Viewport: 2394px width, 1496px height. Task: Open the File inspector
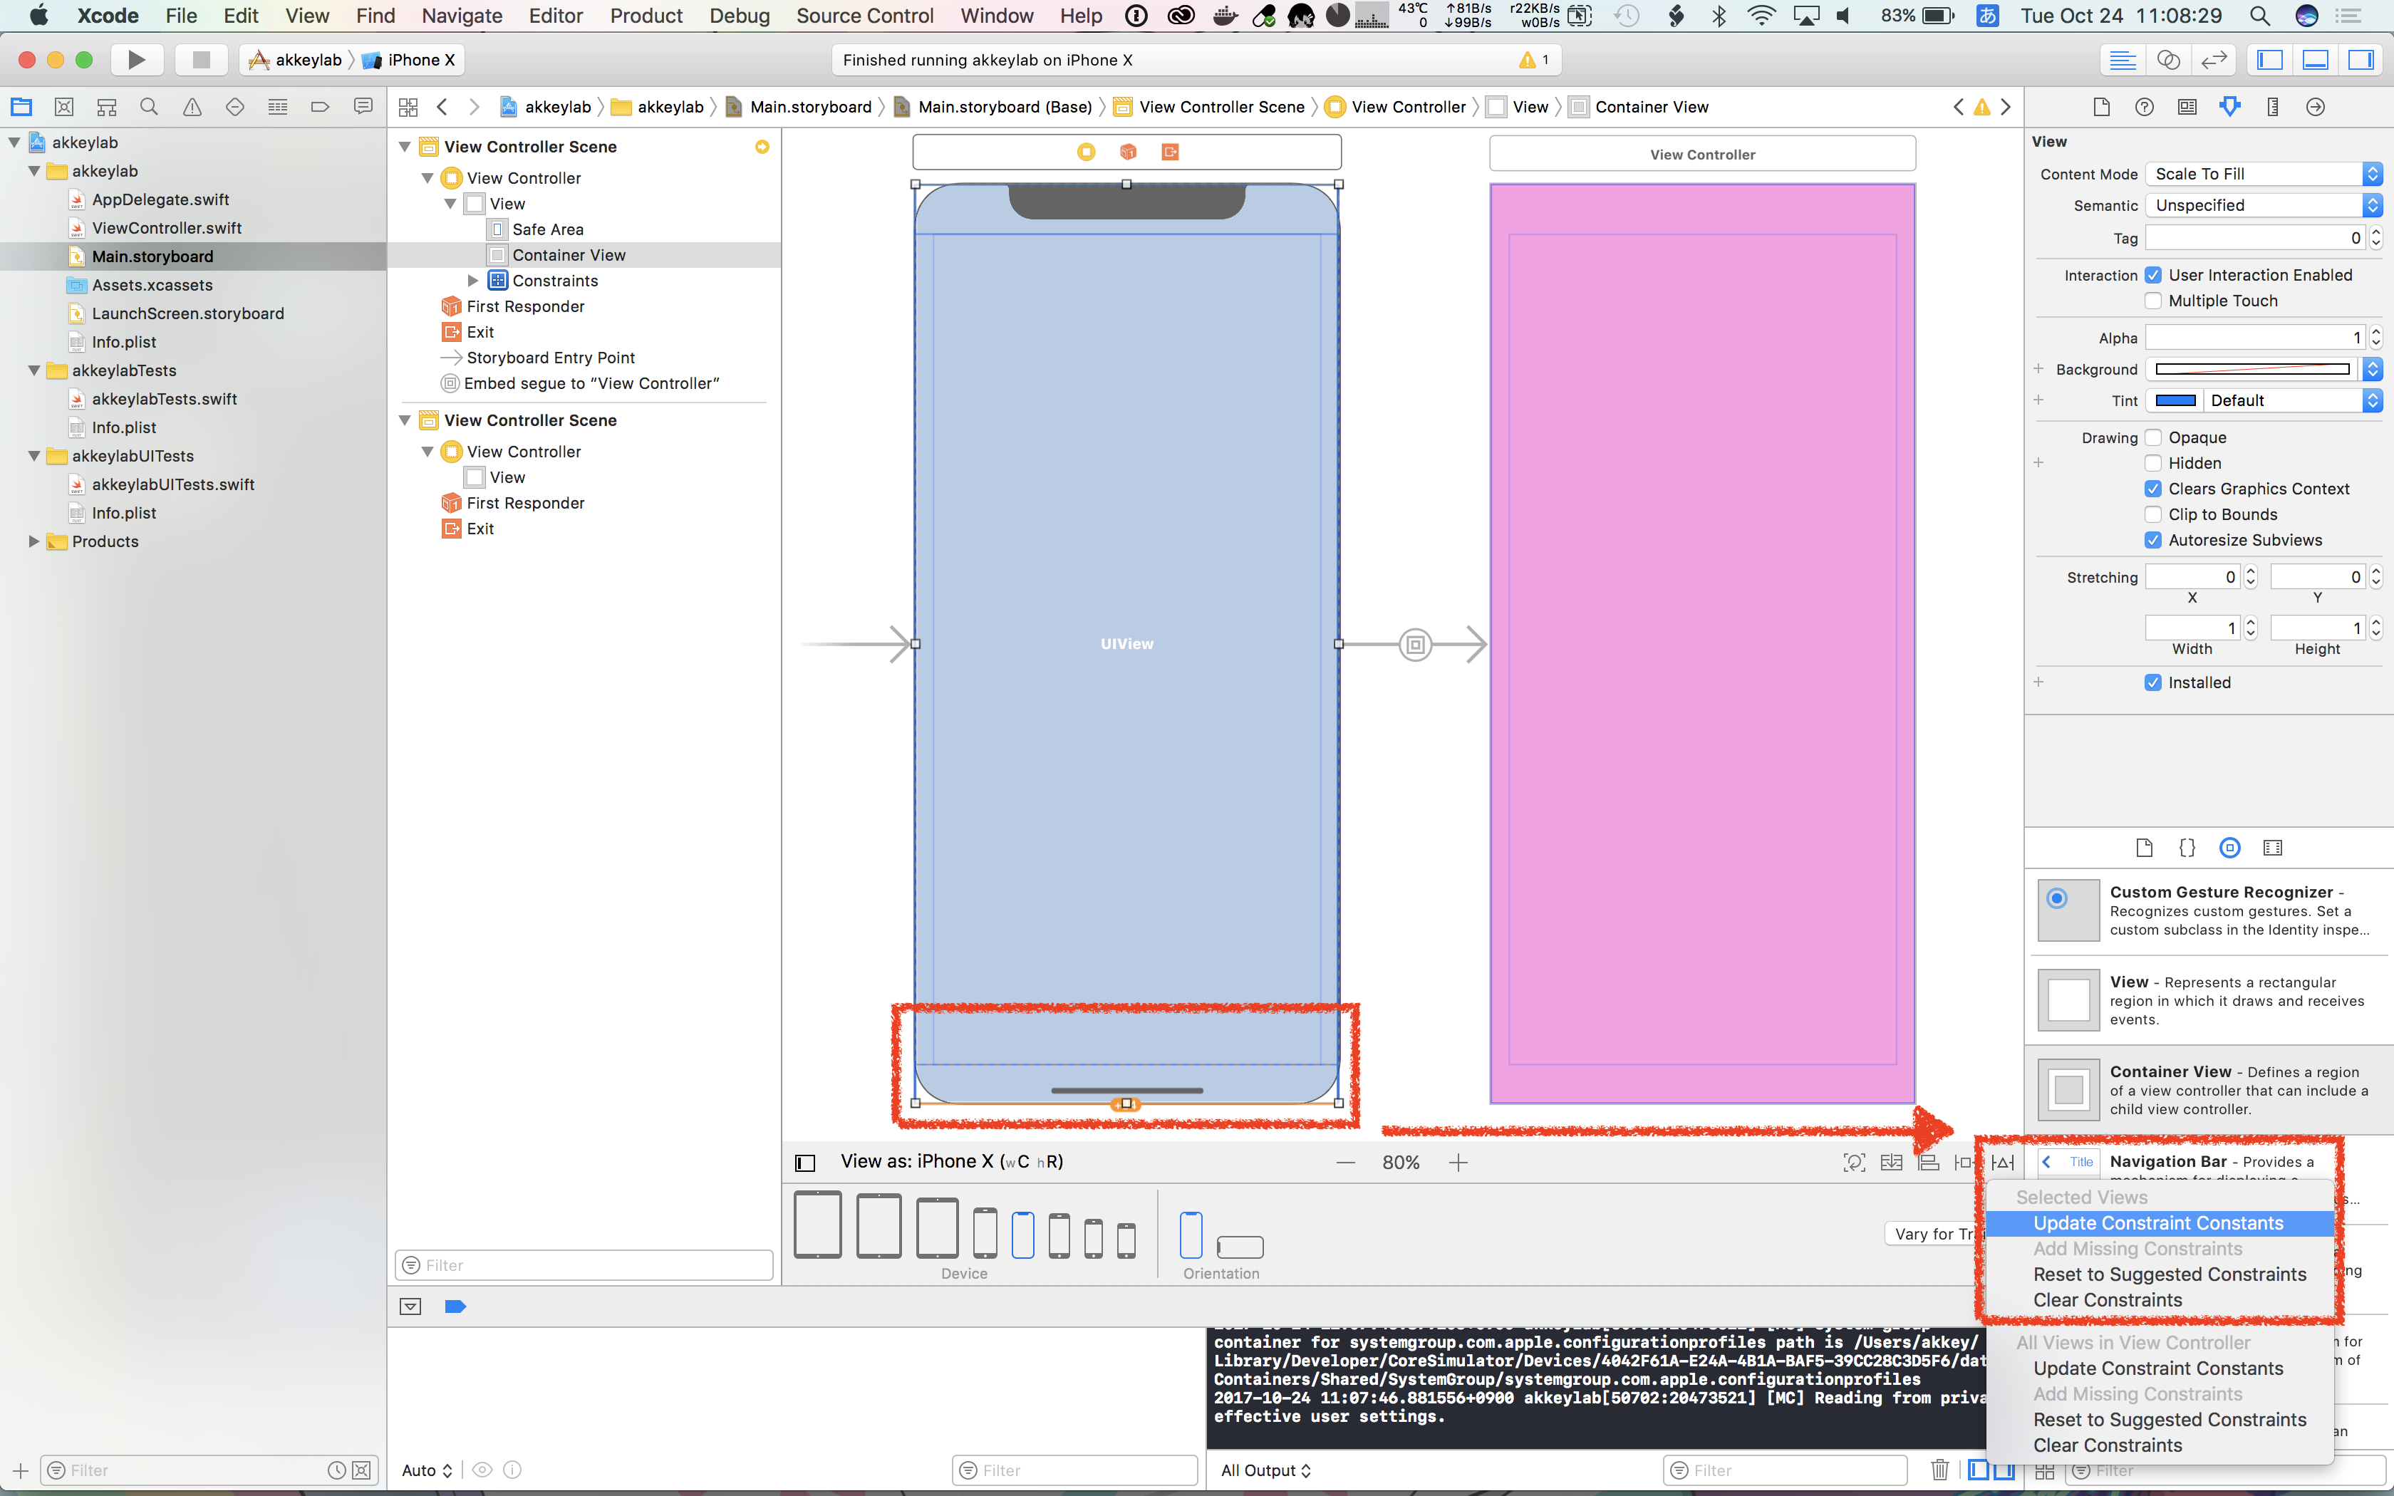[2102, 107]
